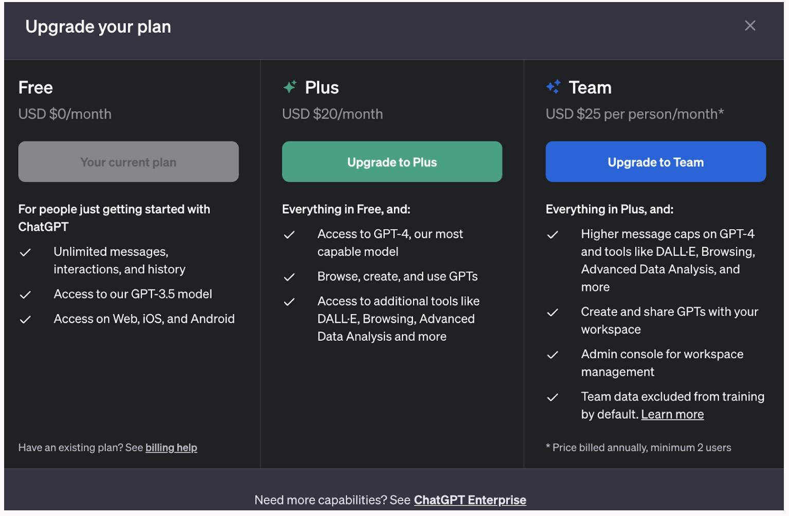
Task: Click checkmark beside Access on Web, iOS, and Android
Action: [25, 320]
